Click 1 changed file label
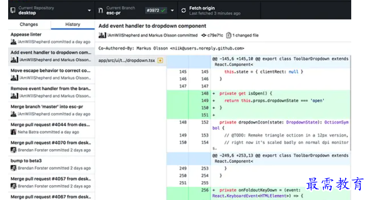The height and width of the screenshot is (200, 368). coord(246,35)
